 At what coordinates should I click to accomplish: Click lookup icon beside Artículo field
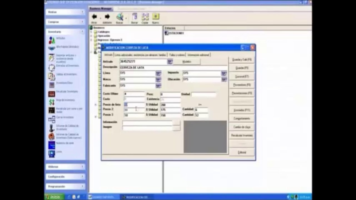point(170,62)
